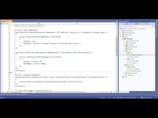Select the Entities folder

point(132,59)
